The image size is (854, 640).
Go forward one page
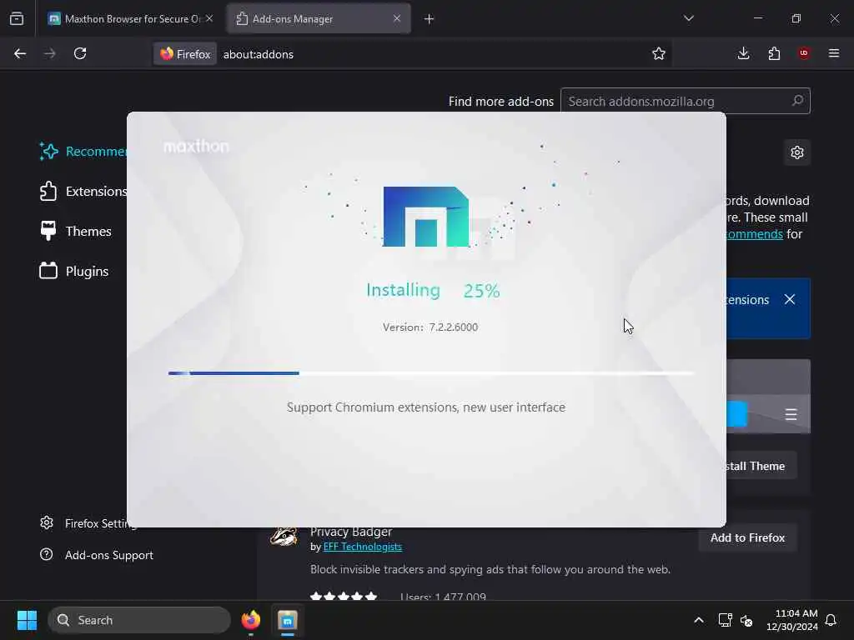click(x=49, y=53)
